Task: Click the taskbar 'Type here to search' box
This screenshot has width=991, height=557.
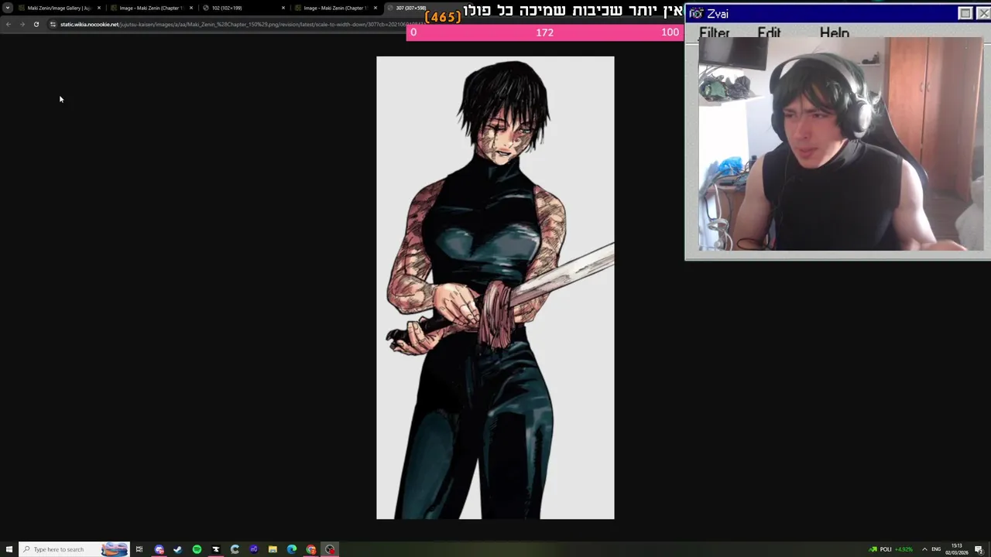Action: point(74,549)
